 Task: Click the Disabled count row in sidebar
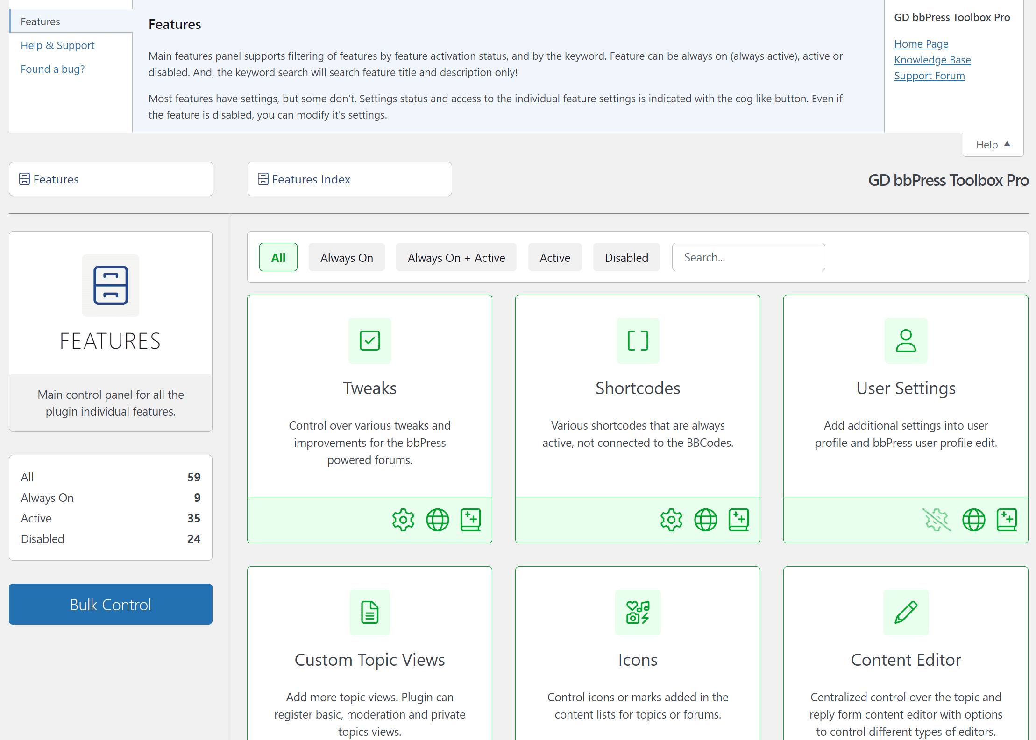[x=111, y=539]
